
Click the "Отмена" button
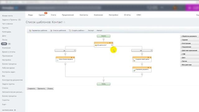coord(50,88)
